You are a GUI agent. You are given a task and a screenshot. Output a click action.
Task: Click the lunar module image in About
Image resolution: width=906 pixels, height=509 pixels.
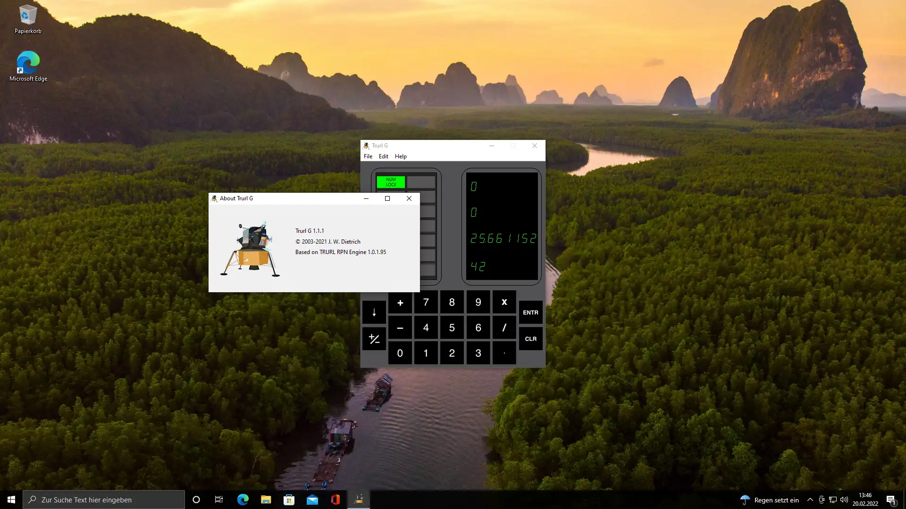tap(250, 249)
